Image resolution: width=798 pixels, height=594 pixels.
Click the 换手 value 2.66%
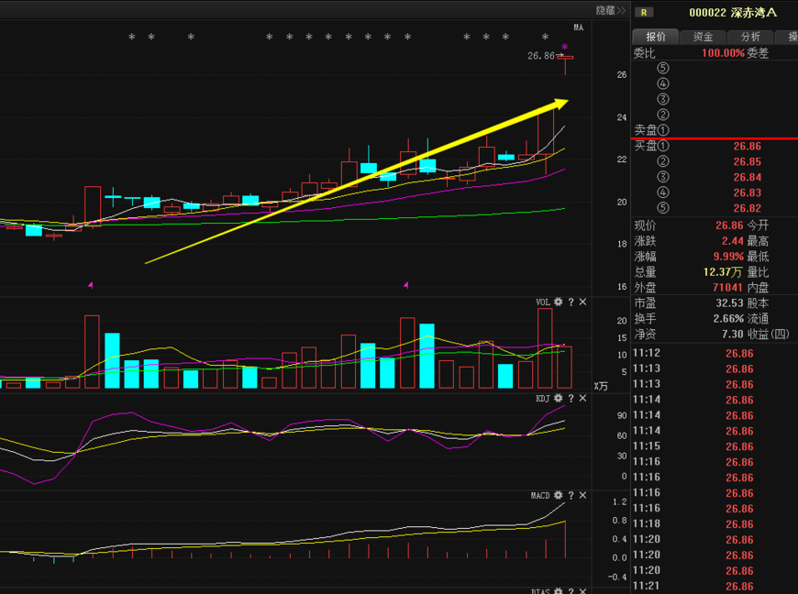(728, 319)
